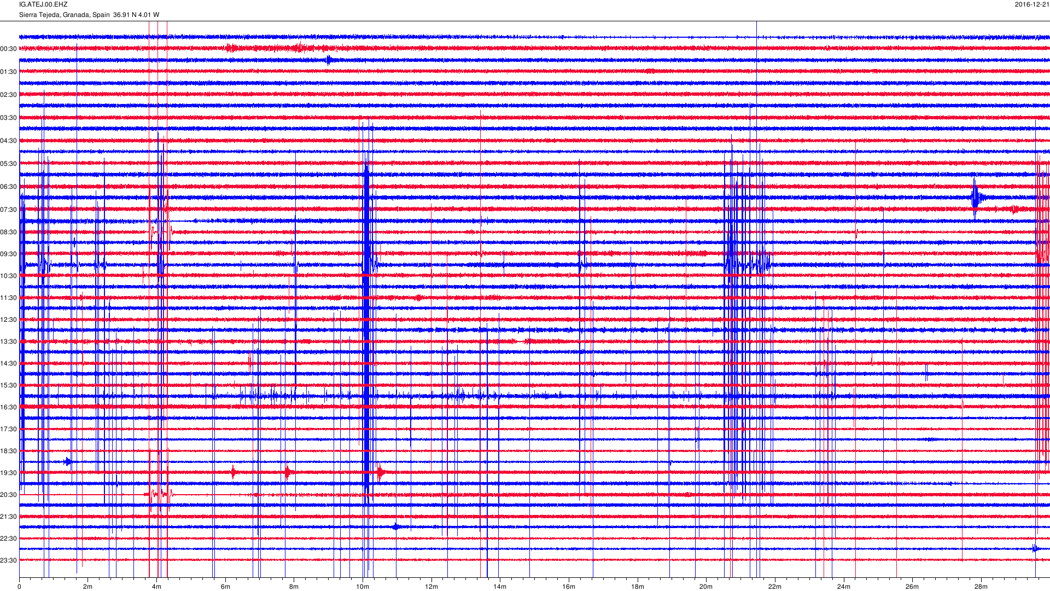The height and width of the screenshot is (591, 1050).
Task: Click the 6m axis label
Action: [x=225, y=587]
